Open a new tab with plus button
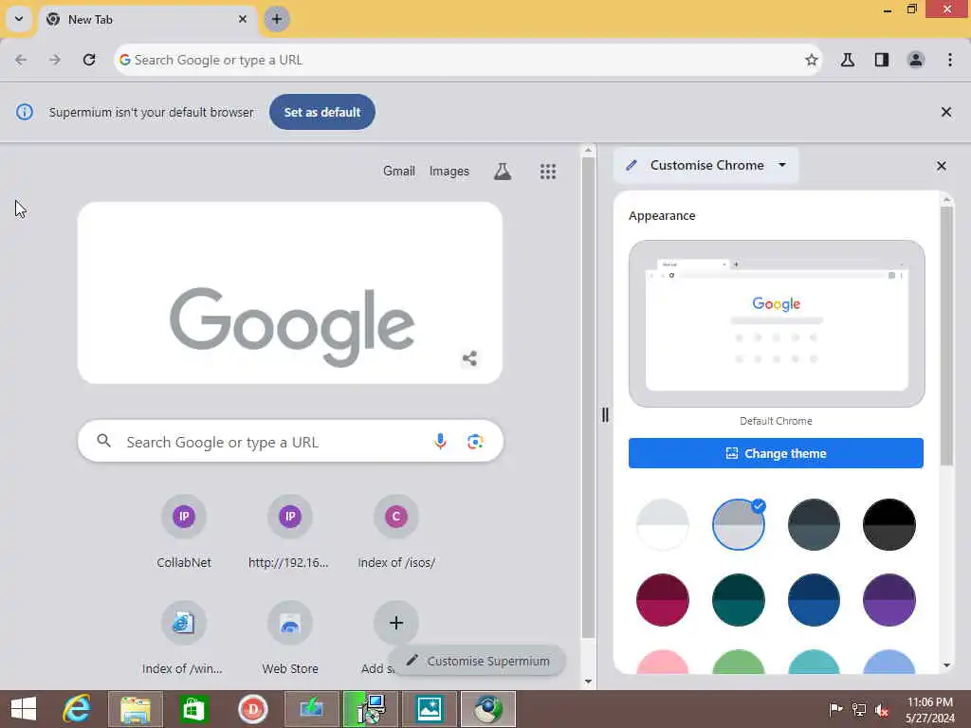The height and width of the screenshot is (728, 971). click(277, 19)
